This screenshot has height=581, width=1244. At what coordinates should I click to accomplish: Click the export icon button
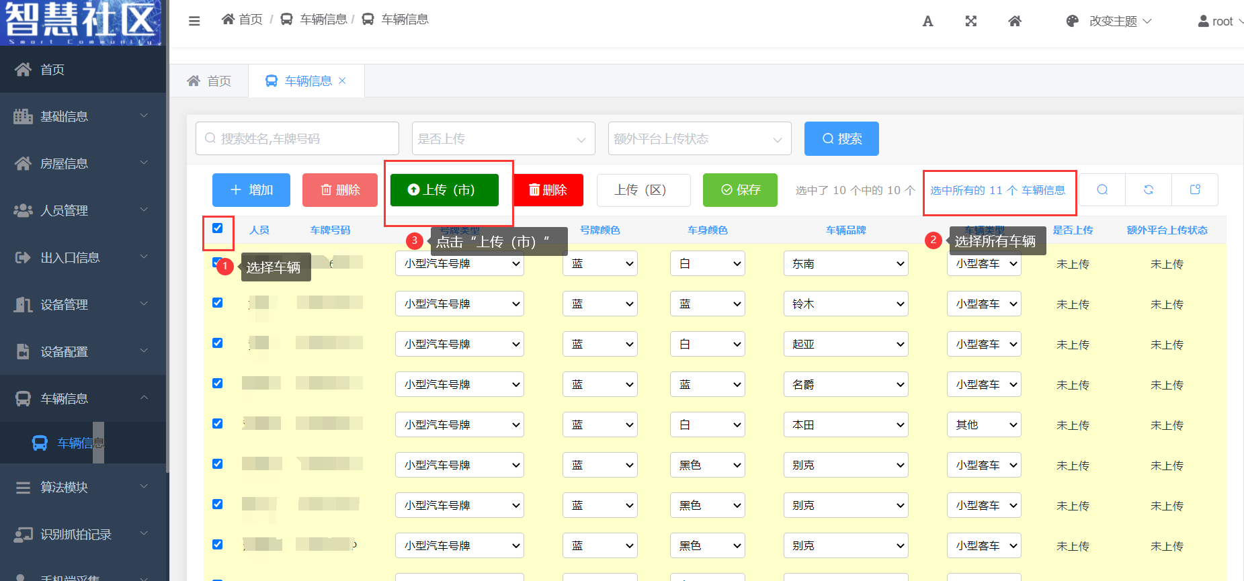tap(1195, 190)
